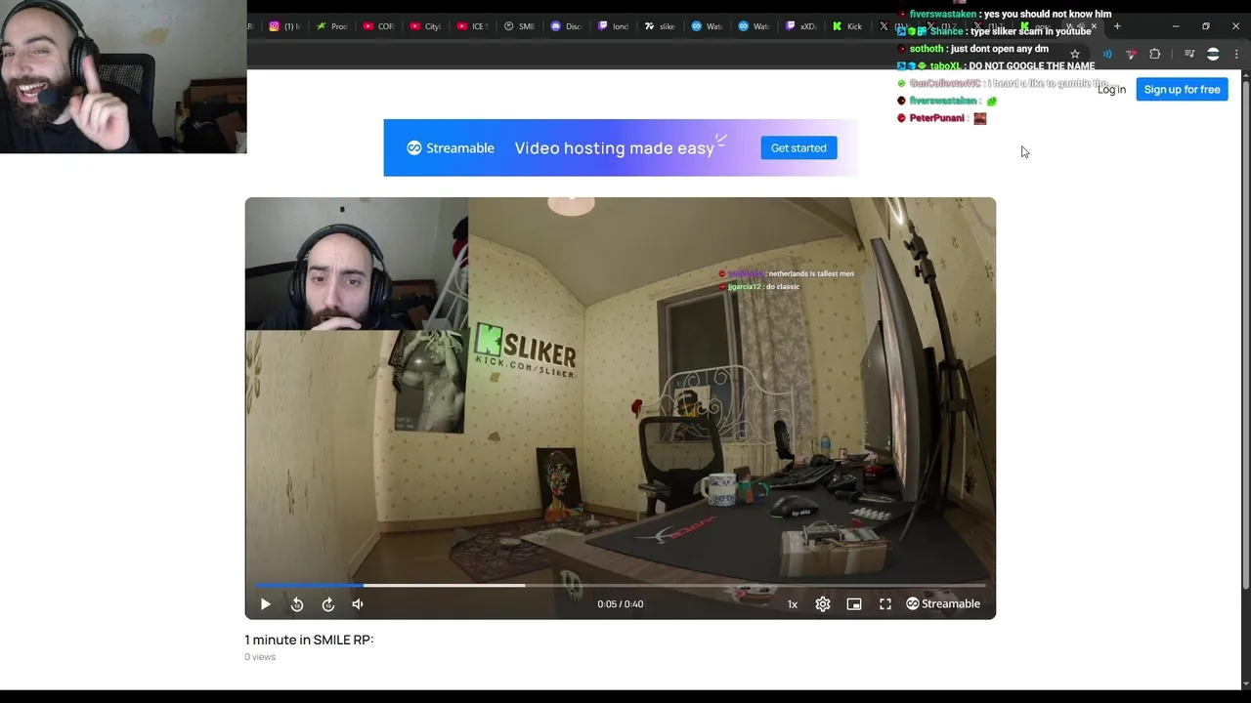The image size is (1251, 703).
Task: Play the Streamable video
Action: point(265,604)
